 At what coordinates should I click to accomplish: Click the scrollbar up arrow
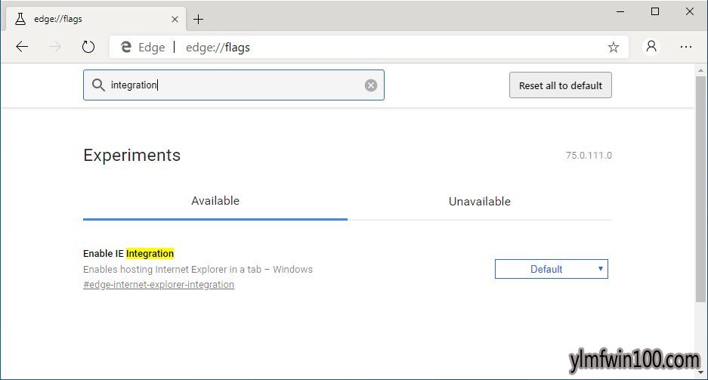pyautogui.click(x=700, y=70)
